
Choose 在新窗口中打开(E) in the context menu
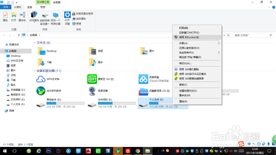coord(197,33)
